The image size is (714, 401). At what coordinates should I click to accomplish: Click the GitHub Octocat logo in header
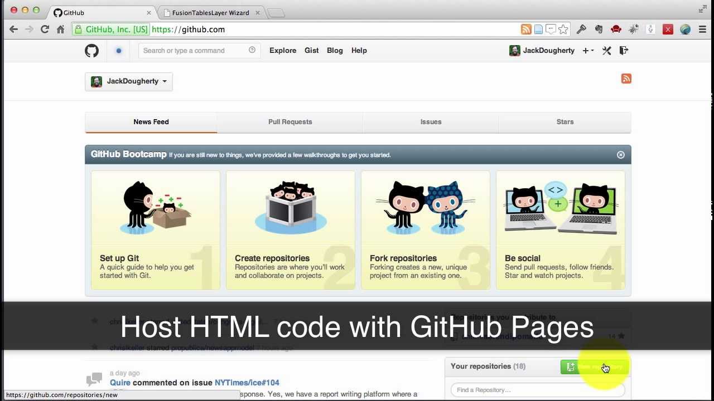(x=91, y=51)
